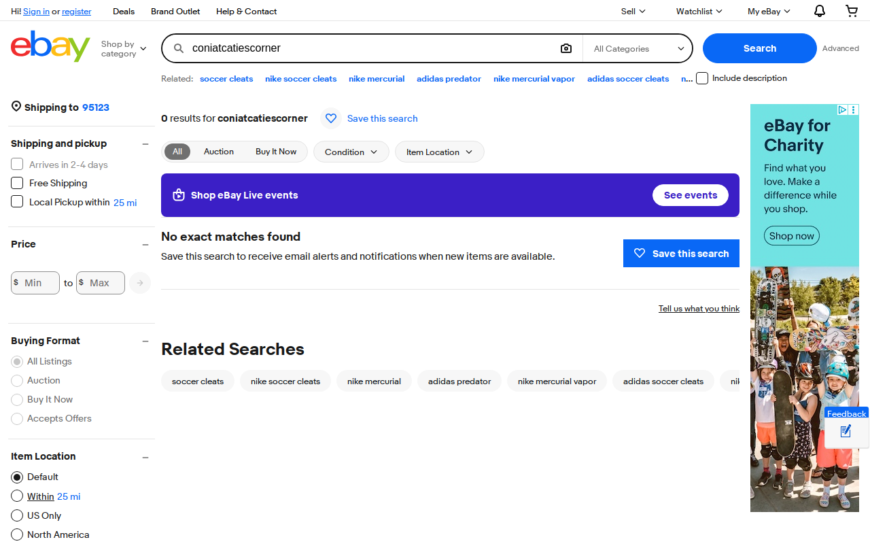This screenshot has height=544, width=870.
Task: Click nike mercurial vapor link under search bar
Action: pos(534,79)
